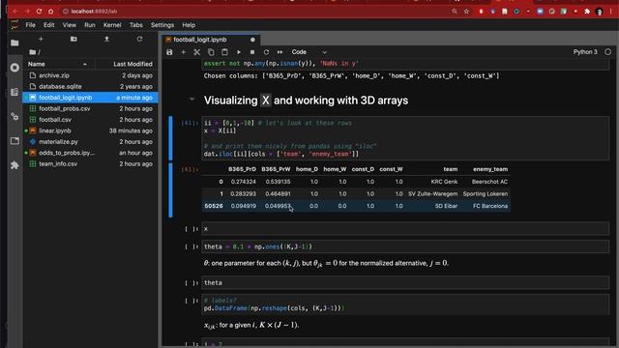Save the notebook with the disk icon
Viewport: 619px width, 348px height.
pyautogui.click(x=169, y=52)
